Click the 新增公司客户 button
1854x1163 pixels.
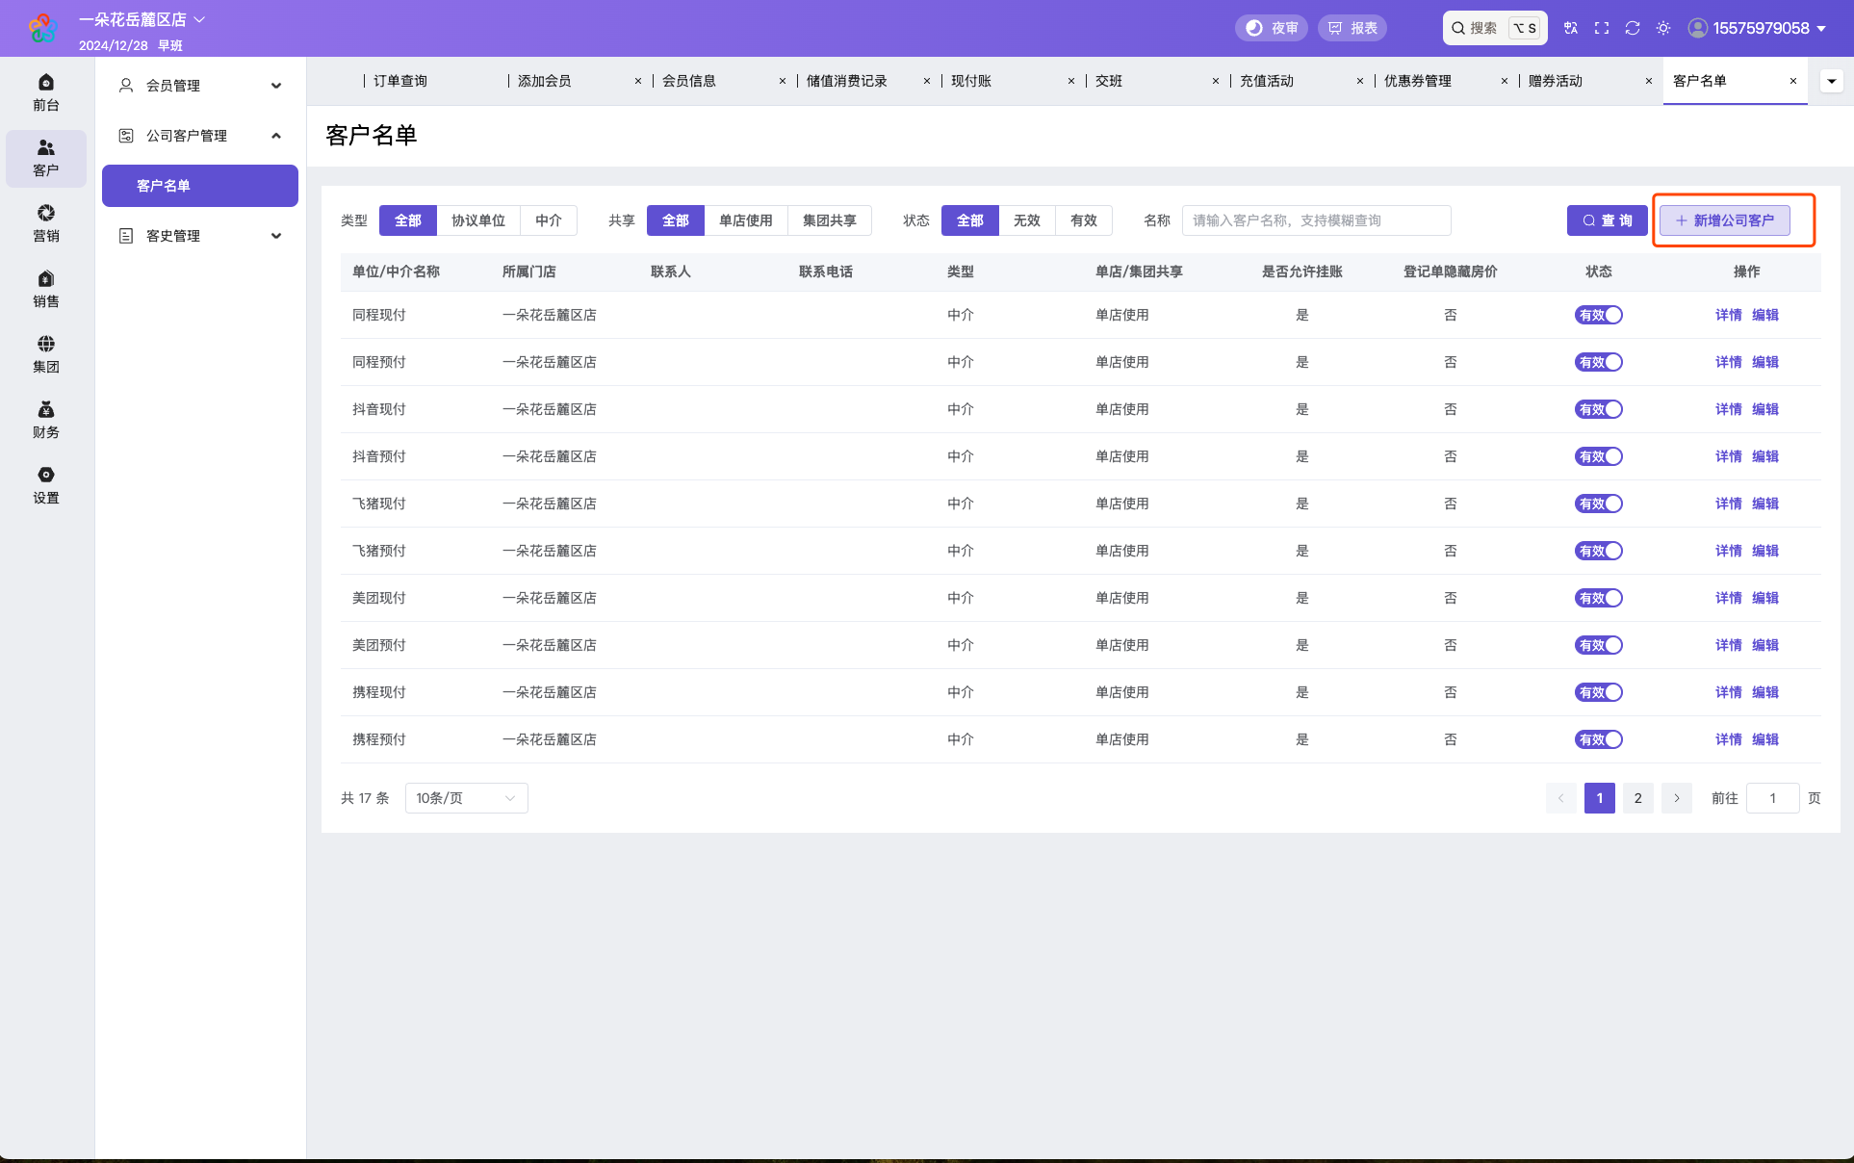pyautogui.click(x=1725, y=220)
